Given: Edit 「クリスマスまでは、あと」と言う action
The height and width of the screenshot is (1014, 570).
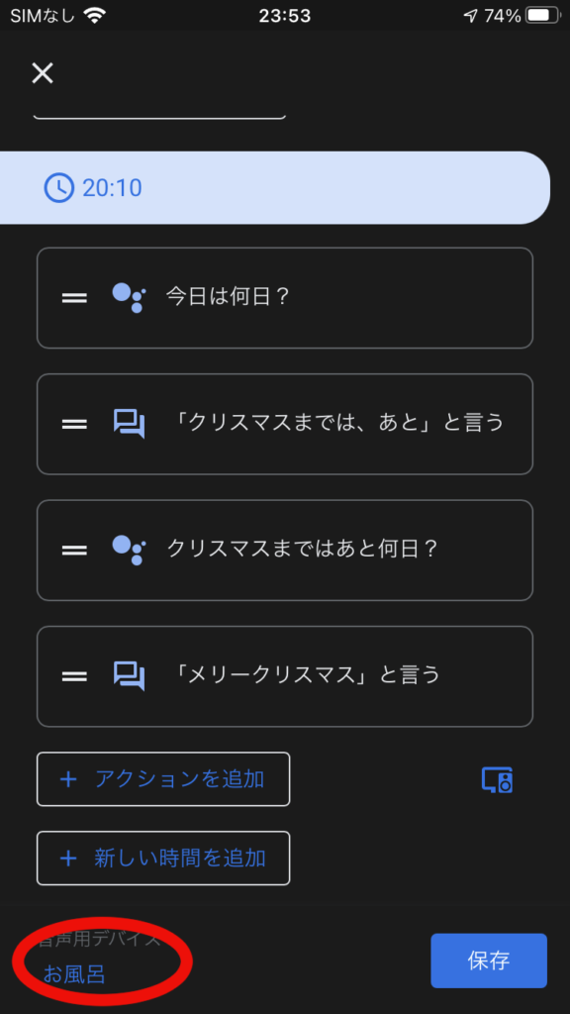Looking at the screenshot, I should (285, 424).
